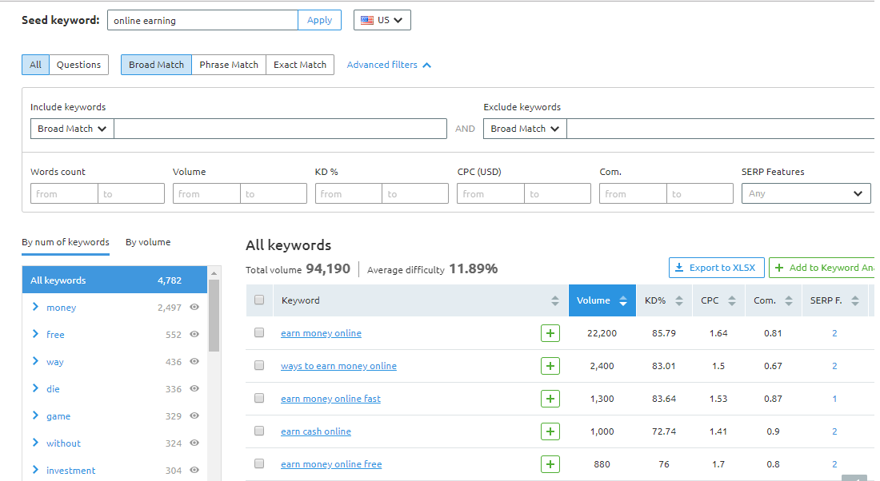Sort table by Keyword column arrows
Image resolution: width=880 pixels, height=481 pixels.
pos(555,300)
